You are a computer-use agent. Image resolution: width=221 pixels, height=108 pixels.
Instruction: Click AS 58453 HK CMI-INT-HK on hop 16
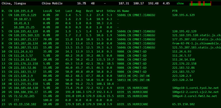click(133, 76)
